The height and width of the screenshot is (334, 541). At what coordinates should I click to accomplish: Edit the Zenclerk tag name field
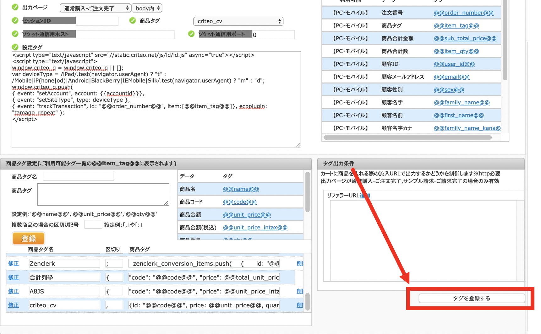pos(64,264)
